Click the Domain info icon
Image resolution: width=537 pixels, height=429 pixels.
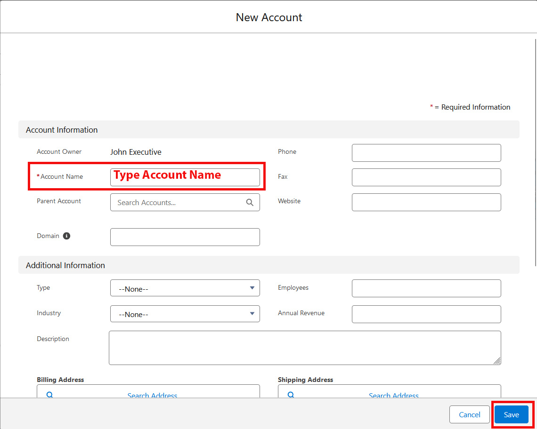click(66, 236)
